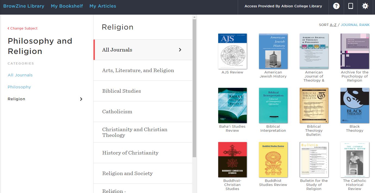Sort journals by Journal Rank
The height and width of the screenshot is (193, 375).
pyautogui.click(x=355, y=25)
